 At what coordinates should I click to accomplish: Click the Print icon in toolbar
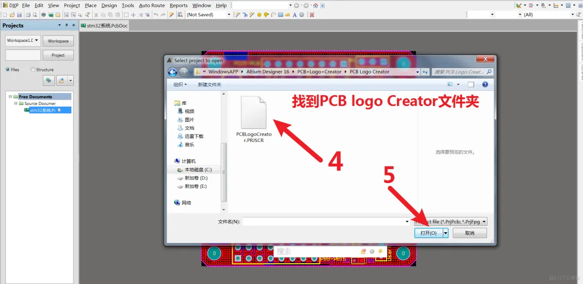[x=28, y=14]
